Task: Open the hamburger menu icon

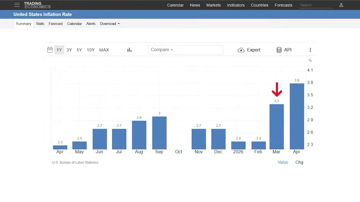Action: [x=17, y=5]
